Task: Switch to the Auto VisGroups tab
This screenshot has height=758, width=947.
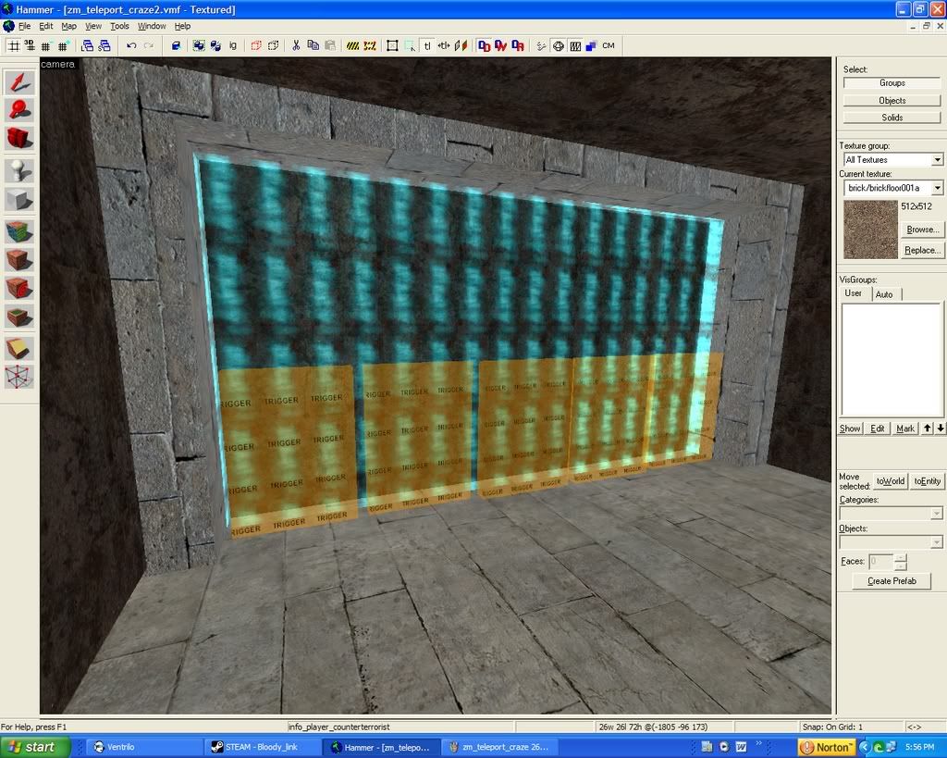Action: coord(884,293)
